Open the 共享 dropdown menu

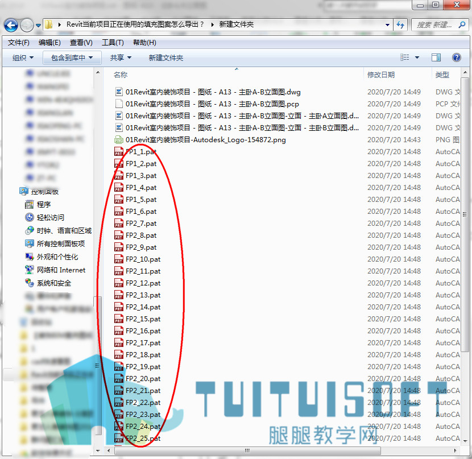[x=121, y=57]
